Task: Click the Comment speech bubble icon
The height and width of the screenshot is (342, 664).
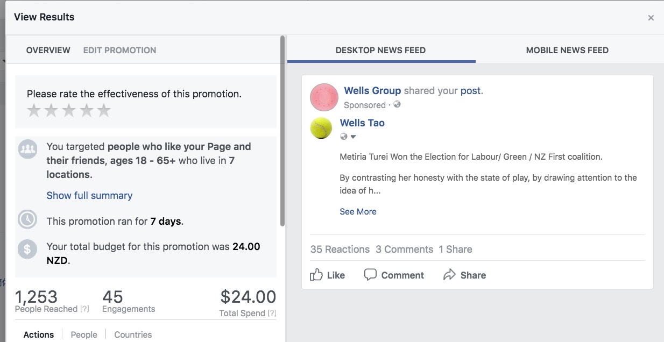Action: pos(370,275)
